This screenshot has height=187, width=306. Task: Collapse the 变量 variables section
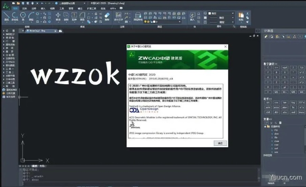pos(268,119)
